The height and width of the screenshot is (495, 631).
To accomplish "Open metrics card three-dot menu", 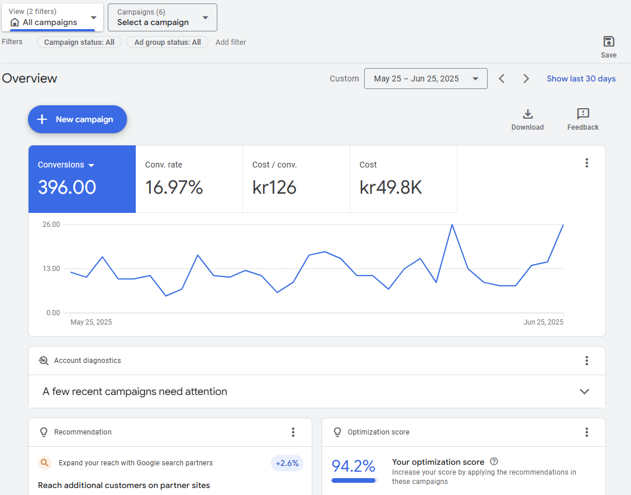I will [x=587, y=163].
